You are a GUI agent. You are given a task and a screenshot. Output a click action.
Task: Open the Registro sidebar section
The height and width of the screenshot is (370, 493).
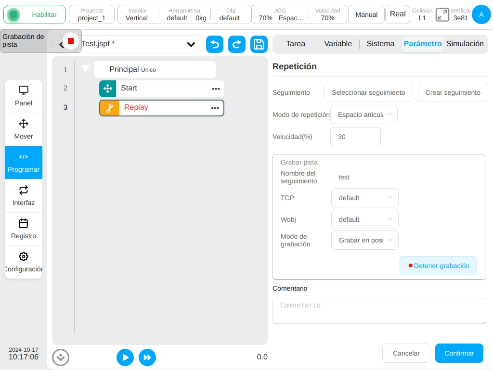click(x=24, y=229)
